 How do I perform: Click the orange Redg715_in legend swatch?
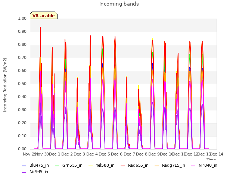click(x=157, y=166)
